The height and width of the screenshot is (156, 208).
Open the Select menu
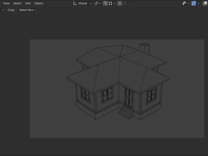pyautogui.click(x=17, y=3)
